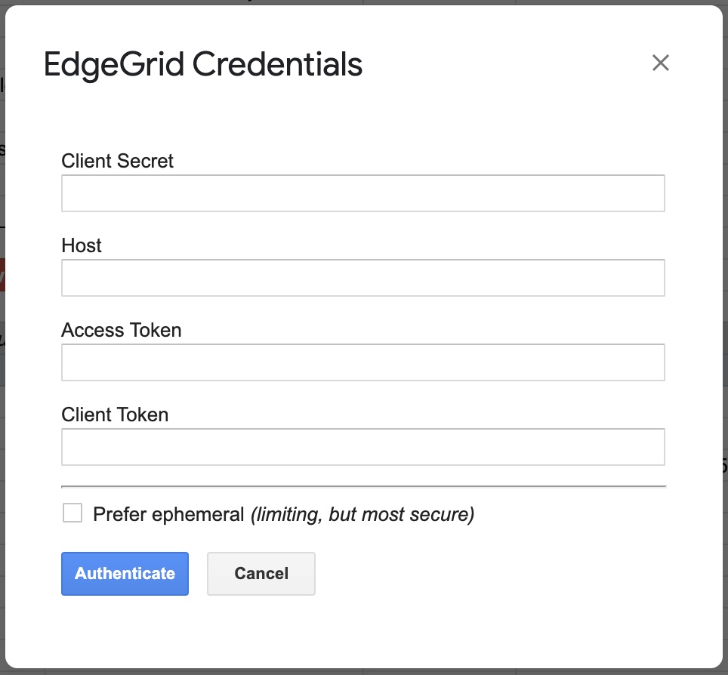Click the 'Client Token' field label

click(115, 415)
